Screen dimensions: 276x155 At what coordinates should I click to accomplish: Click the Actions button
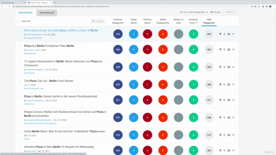pos(98,21)
